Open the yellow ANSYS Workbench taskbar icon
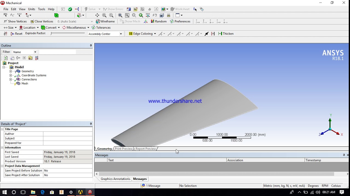 80,192
